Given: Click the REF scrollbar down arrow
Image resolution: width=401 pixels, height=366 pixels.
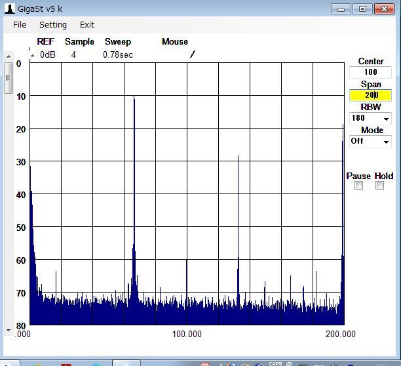Looking at the screenshot, I should click(x=9, y=330).
